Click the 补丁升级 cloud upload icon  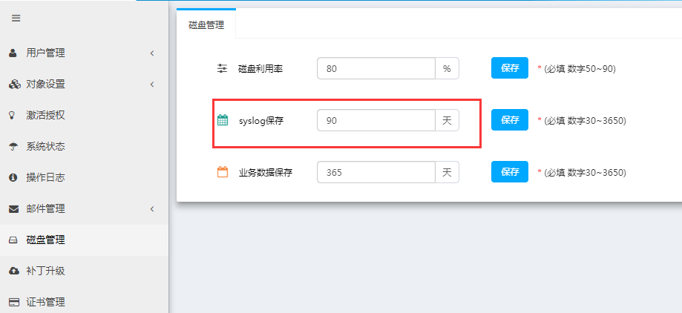coord(13,271)
